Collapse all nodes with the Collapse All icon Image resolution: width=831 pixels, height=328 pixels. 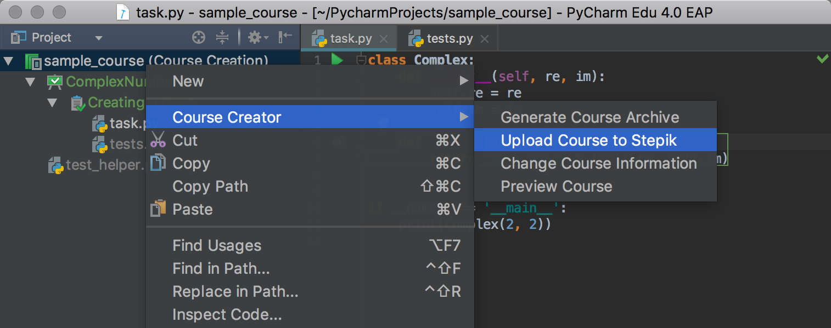point(222,38)
